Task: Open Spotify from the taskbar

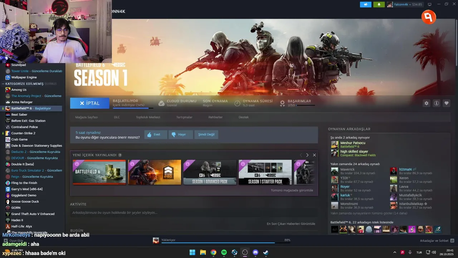Action: point(224,252)
